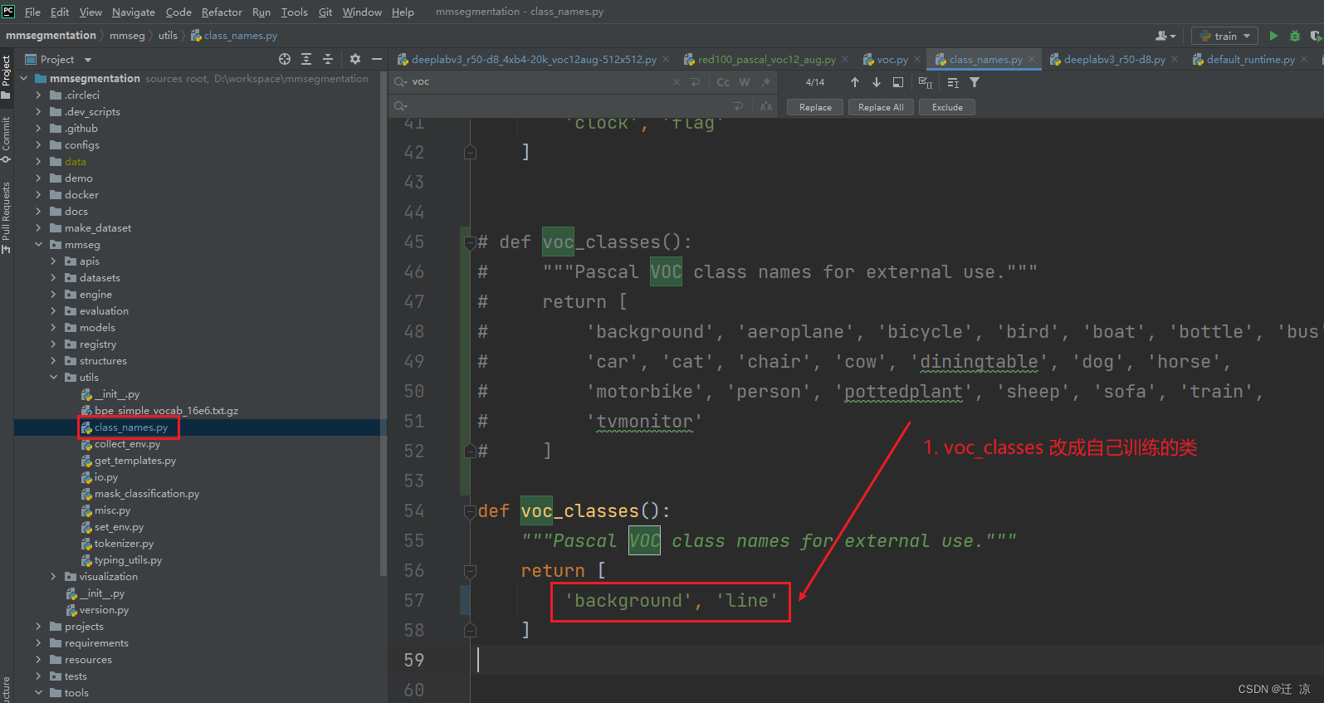The width and height of the screenshot is (1324, 703).
Task: Open the Commit tool window on left strip
Action: [6, 139]
